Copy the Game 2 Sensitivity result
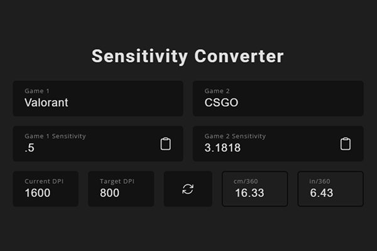Image resolution: width=377 pixels, height=251 pixels. tap(345, 144)
